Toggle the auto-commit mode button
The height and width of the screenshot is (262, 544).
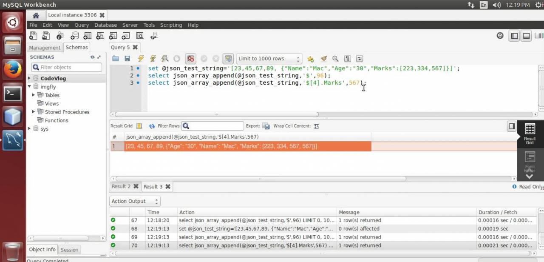(x=228, y=59)
